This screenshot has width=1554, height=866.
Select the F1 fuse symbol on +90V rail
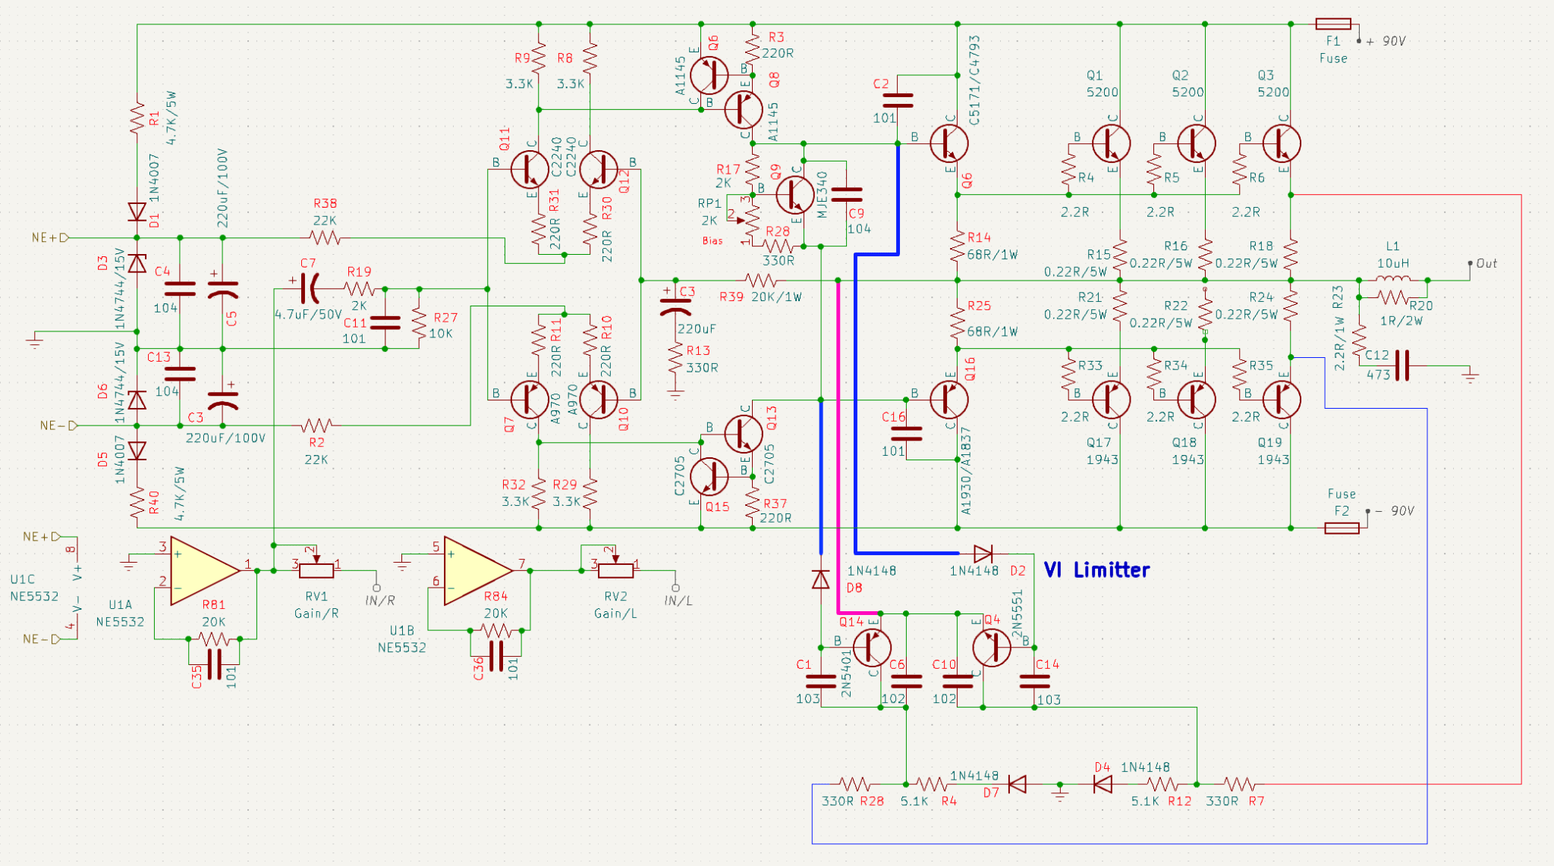[x=1332, y=24]
